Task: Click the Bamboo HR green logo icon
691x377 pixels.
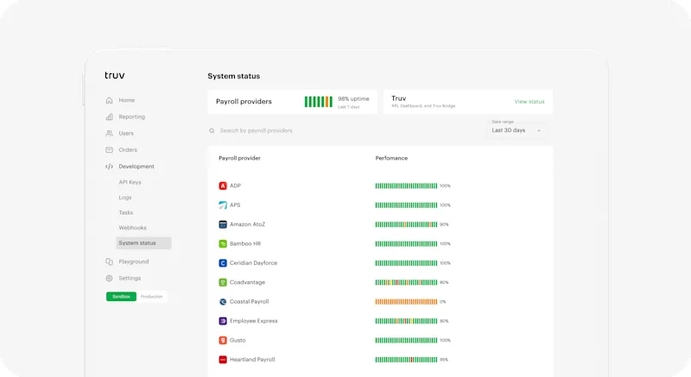Action: point(223,243)
